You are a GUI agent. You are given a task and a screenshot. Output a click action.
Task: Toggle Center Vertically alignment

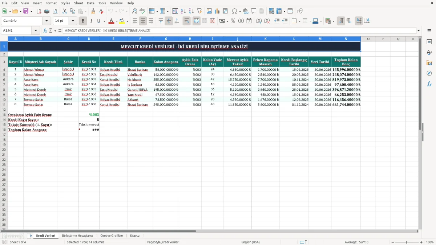169,21
